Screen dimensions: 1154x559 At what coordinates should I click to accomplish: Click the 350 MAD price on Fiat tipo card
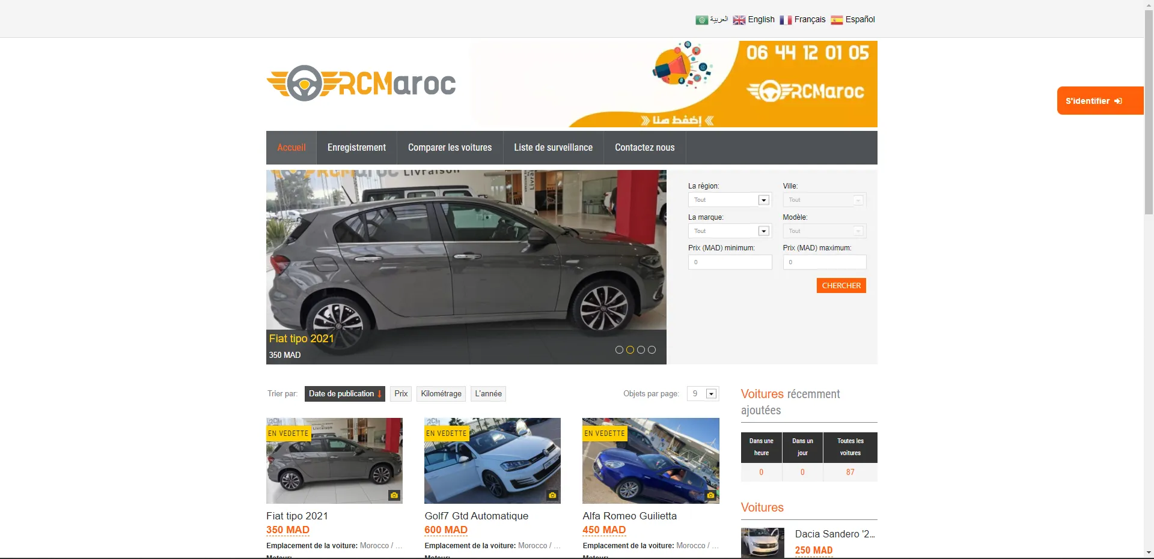[x=288, y=530]
